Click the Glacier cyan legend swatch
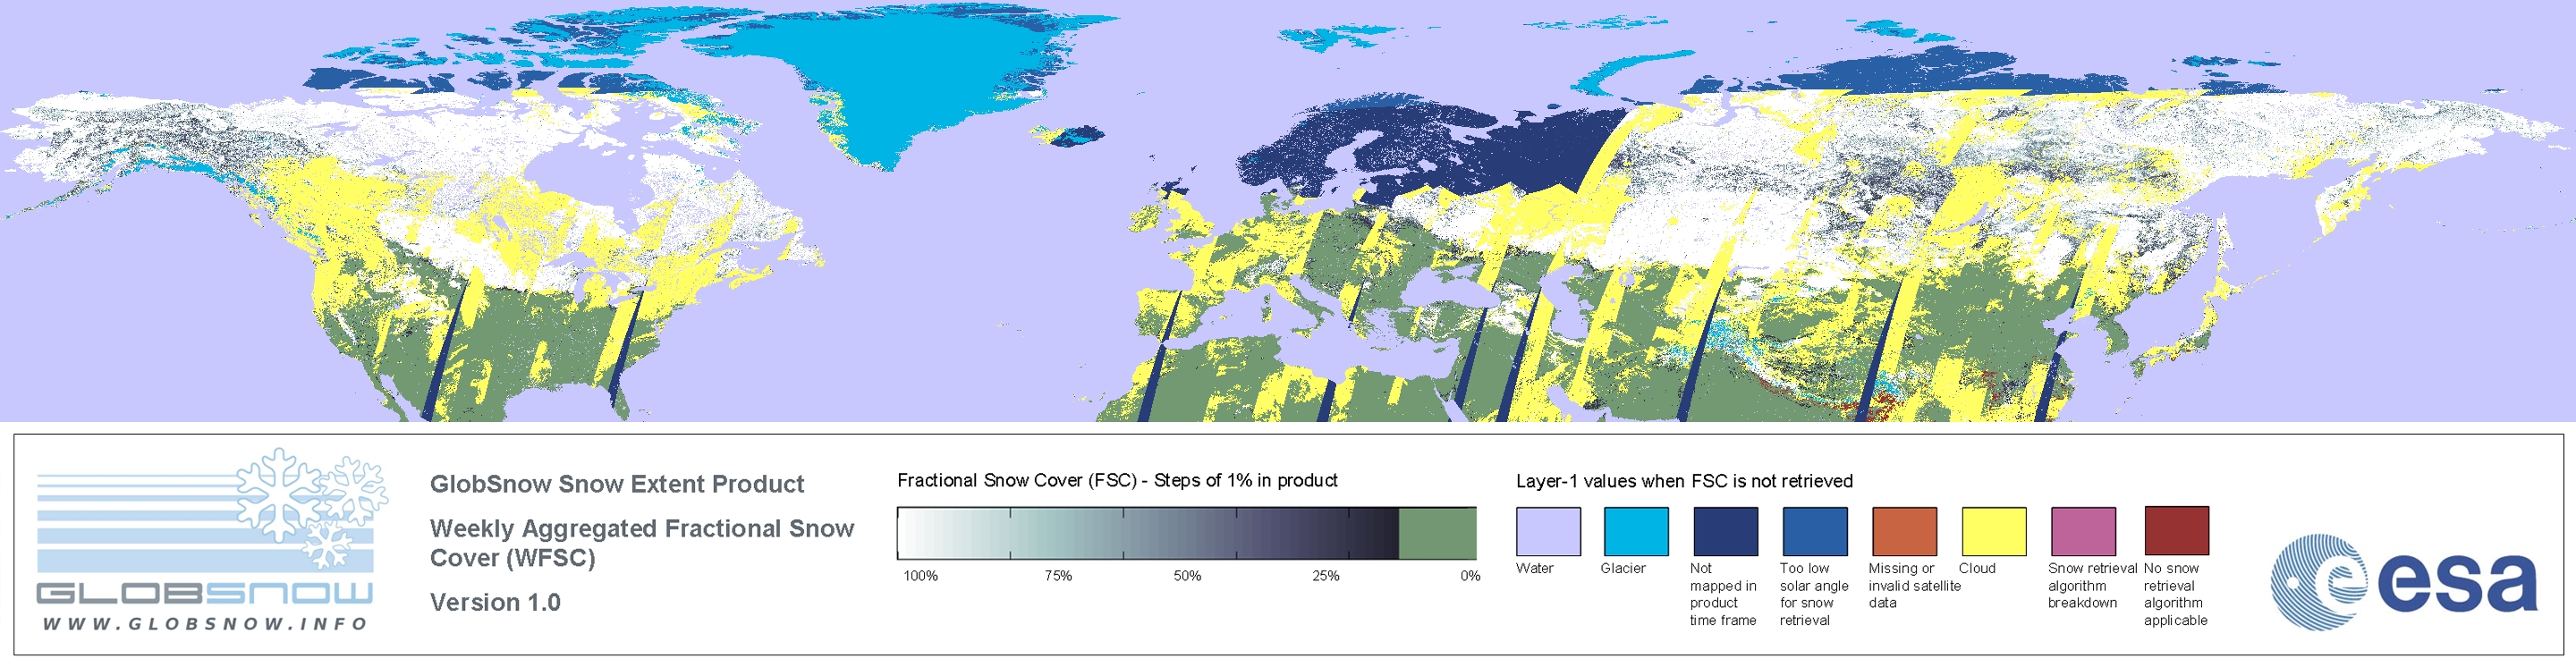The image size is (2576, 667). pos(1636,531)
